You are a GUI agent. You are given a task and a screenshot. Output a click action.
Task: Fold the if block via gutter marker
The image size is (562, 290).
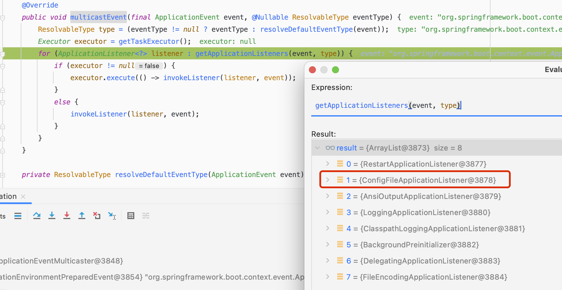pyautogui.click(x=3, y=66)
